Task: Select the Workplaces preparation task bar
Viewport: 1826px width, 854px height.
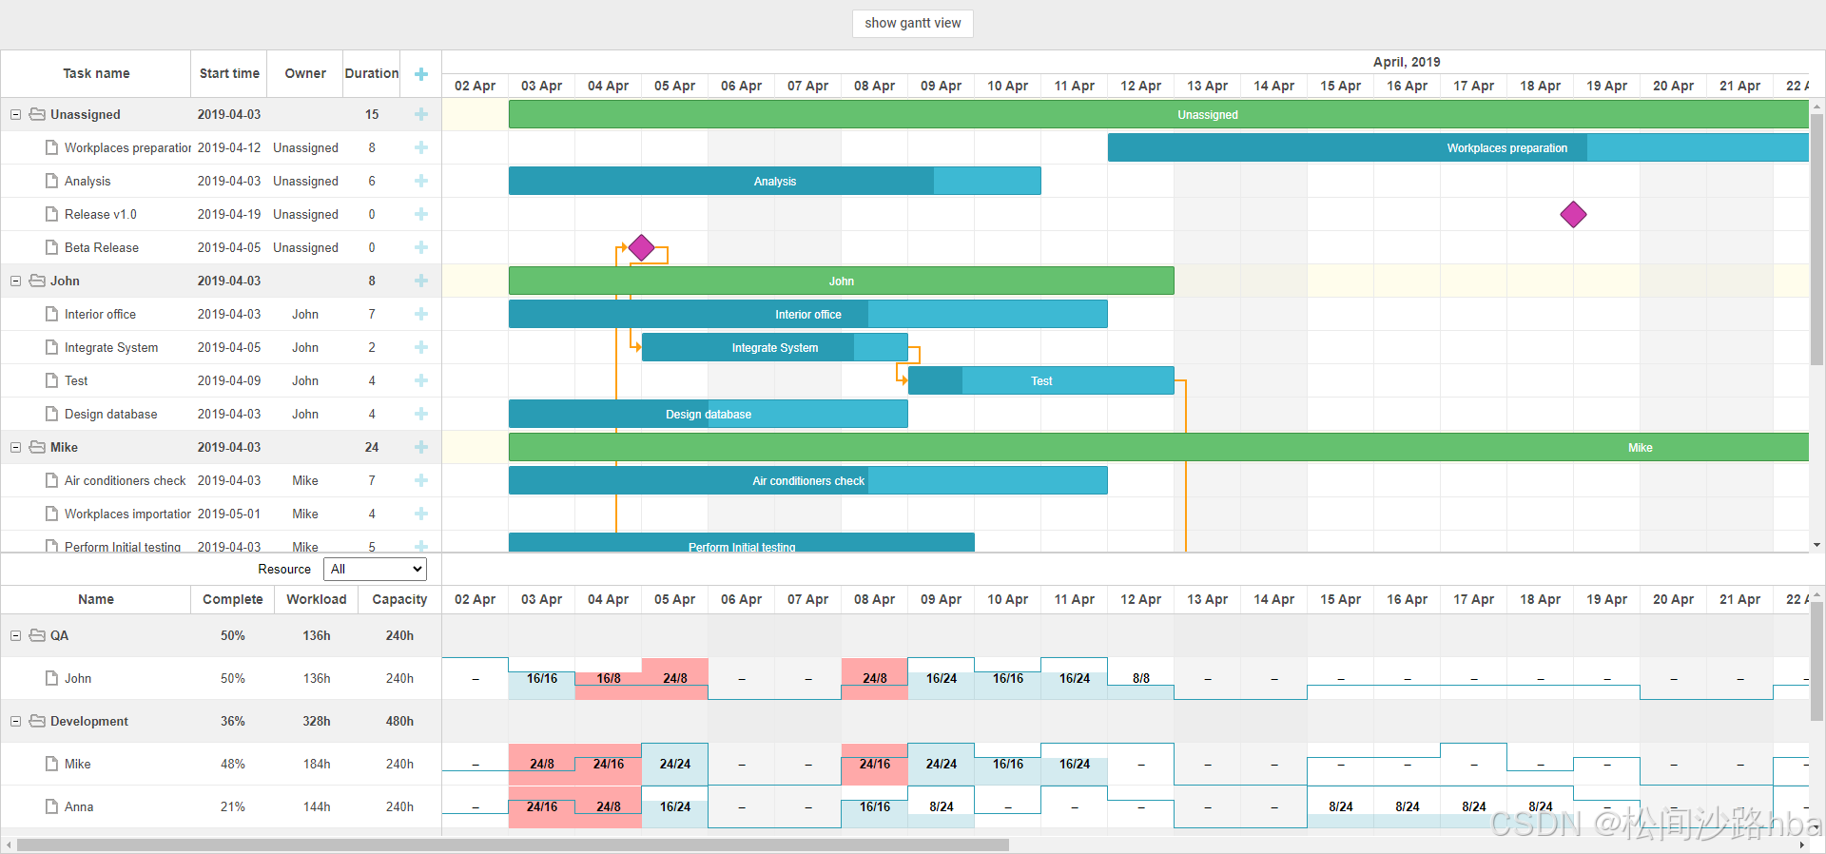Action: tap(1458, 147)
